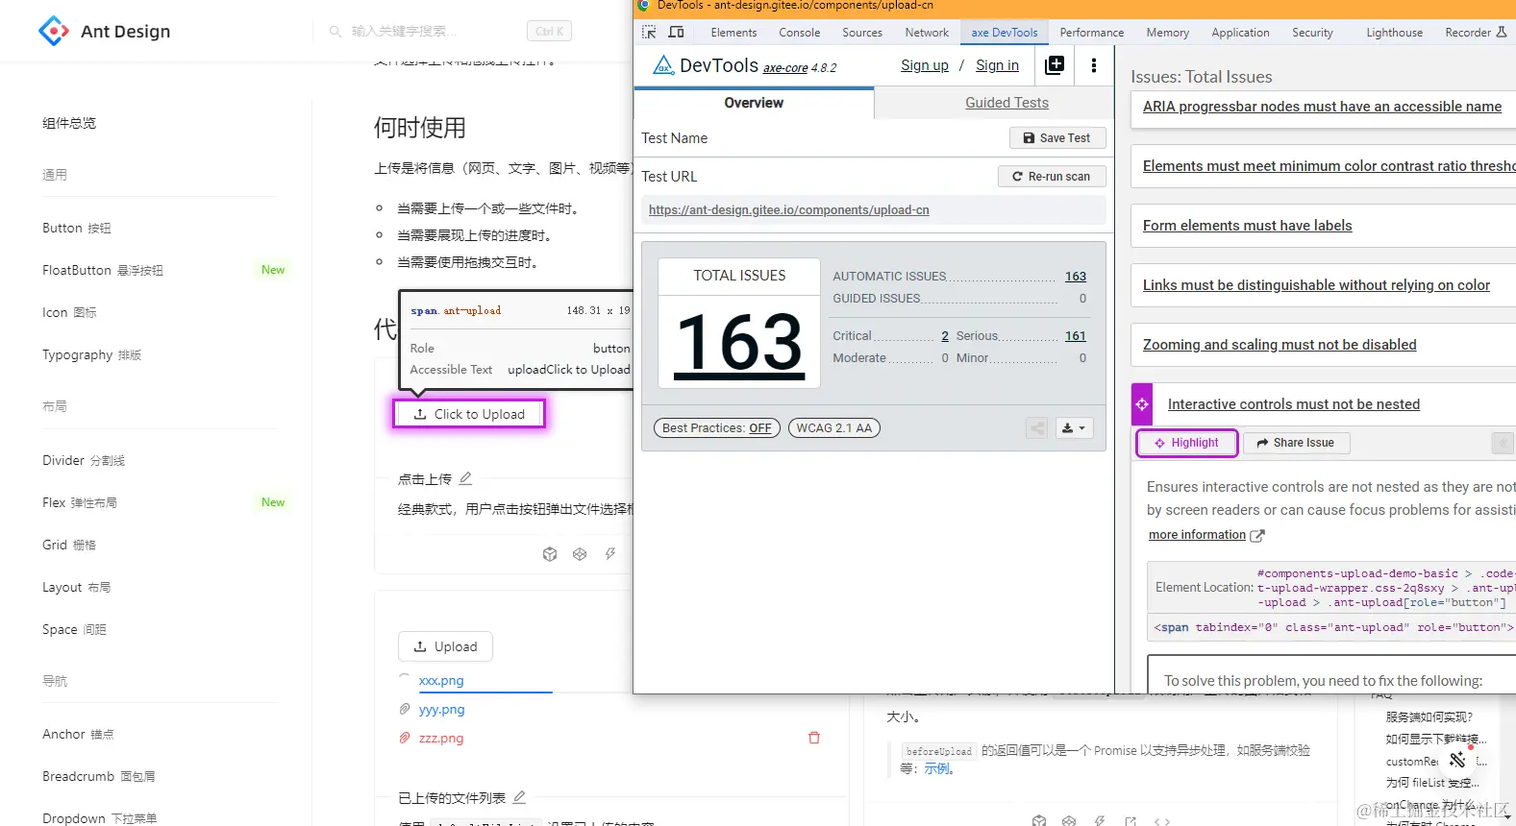Open 'Links must be distinguishable without relying on color' issue
Screen dimensions: 1516x826
click(1316, 285)
